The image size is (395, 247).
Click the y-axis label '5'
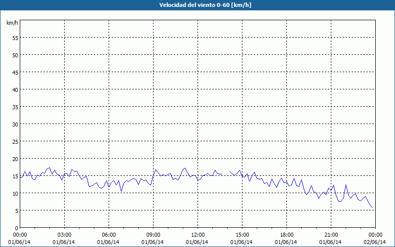(17, 211)
